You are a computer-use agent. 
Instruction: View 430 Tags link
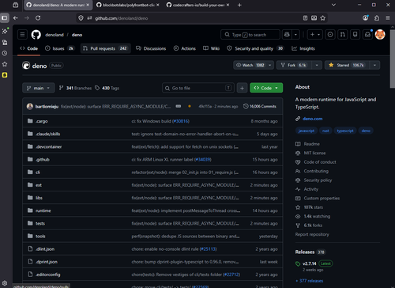click(x=107, y=88)
